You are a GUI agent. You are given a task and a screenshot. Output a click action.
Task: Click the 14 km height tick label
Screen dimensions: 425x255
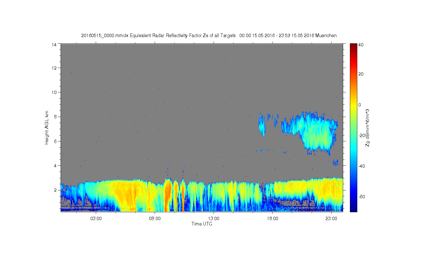tap(54, 44)
